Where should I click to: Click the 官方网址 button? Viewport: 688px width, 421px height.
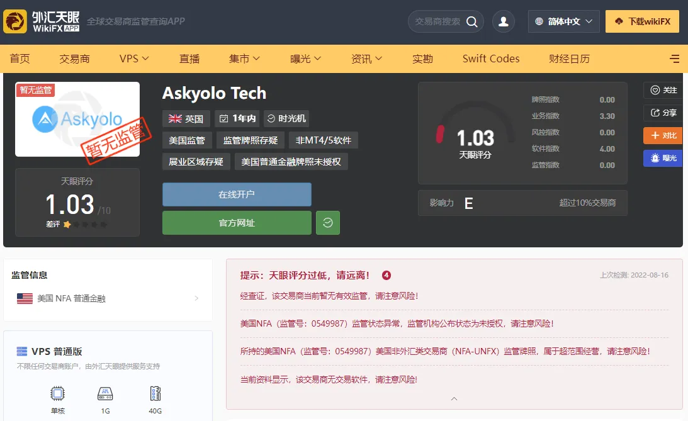click(x=237, y=223)
